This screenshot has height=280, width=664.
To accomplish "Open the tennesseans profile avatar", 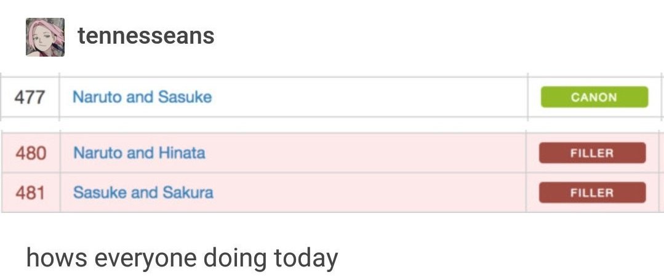I will [46, 37].
